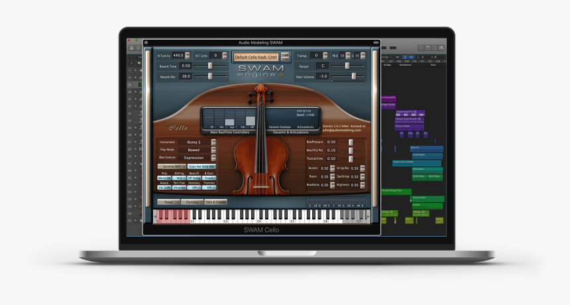
Task: Toggle the Attack Vel.Soft button
Action: point(164,188)
